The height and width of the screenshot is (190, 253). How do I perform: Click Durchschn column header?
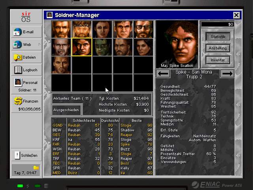pyautogui.click(x=110, y=120)
